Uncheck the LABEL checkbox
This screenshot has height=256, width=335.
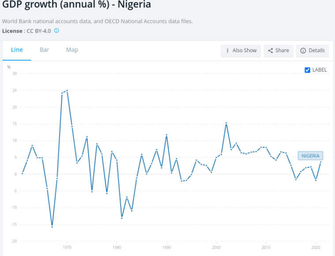308,70
